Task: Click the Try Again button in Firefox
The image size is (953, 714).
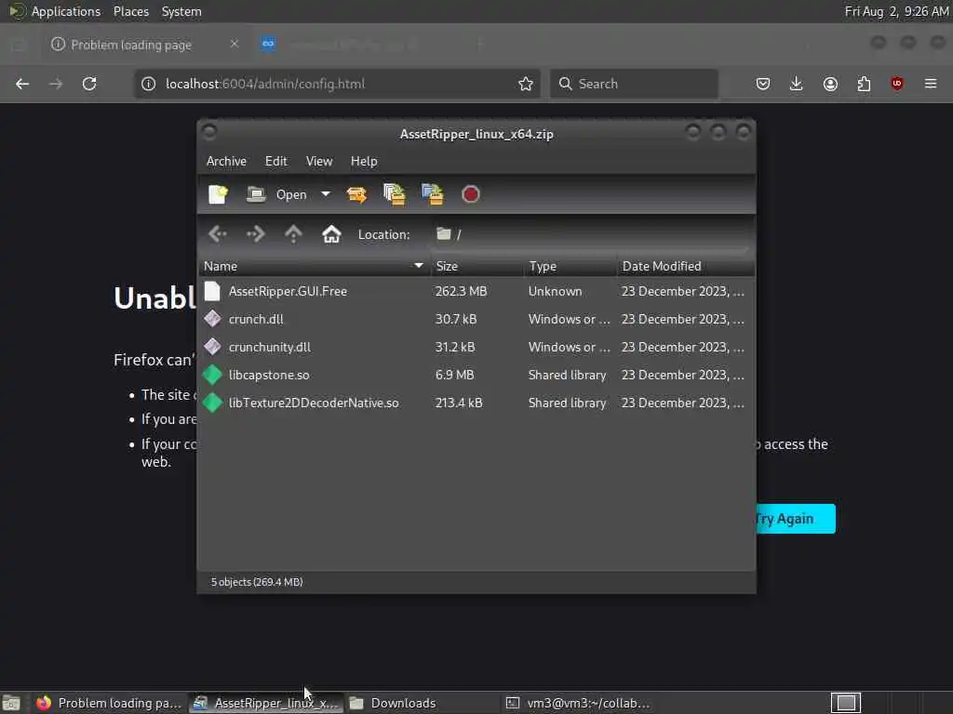Action: pyautogui.click(x=796, y=519)
